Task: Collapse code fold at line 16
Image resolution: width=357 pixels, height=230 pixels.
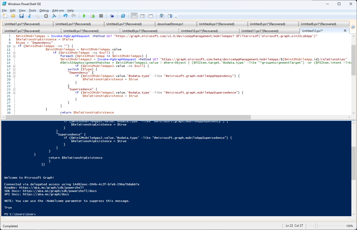Action: tap(14, 66)
